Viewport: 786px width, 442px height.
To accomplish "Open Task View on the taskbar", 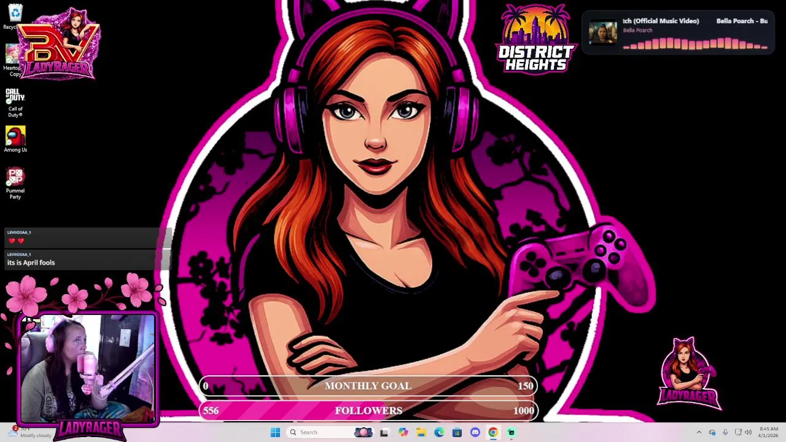I will tap(384, 432).
